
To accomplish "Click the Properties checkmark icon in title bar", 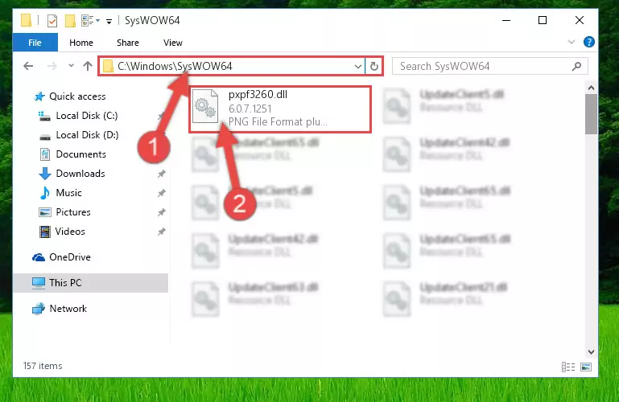I will coord(52,20).
